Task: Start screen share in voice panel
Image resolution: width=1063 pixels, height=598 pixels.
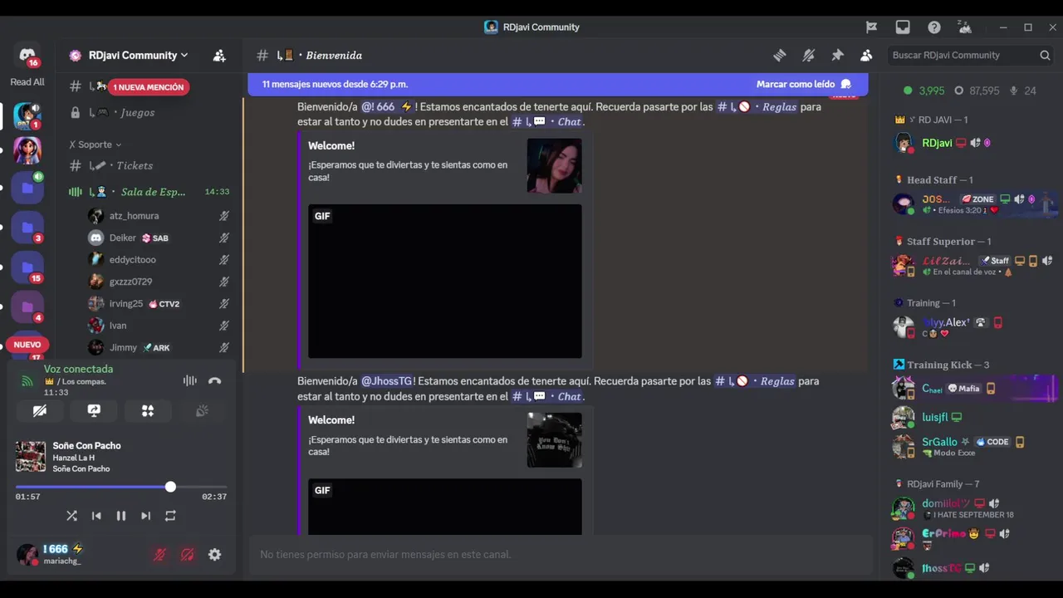Action: [94, 410]
